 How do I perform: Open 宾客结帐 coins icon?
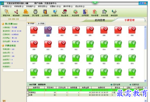click(26, 13)
